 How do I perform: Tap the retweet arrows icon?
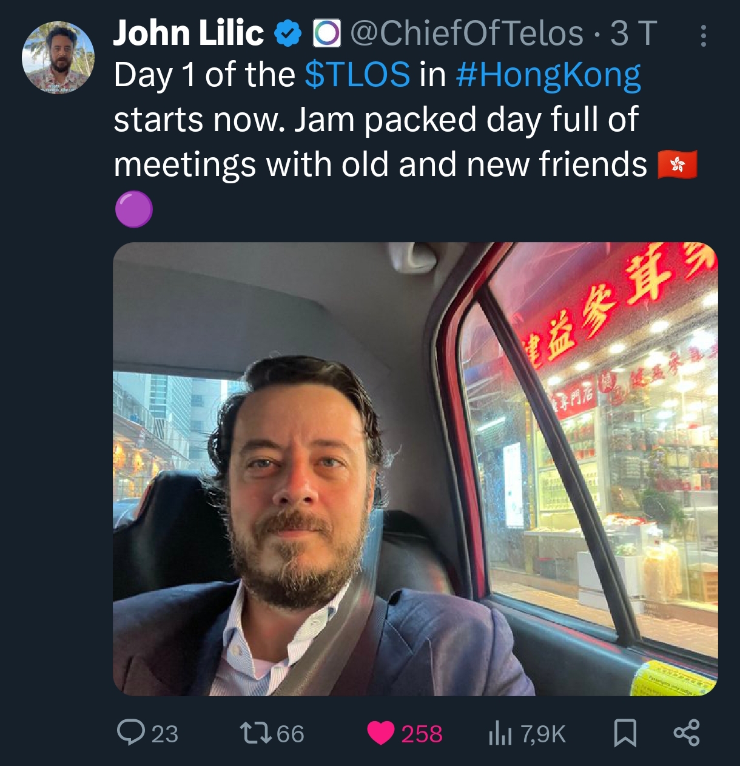[x=255, y=733]
